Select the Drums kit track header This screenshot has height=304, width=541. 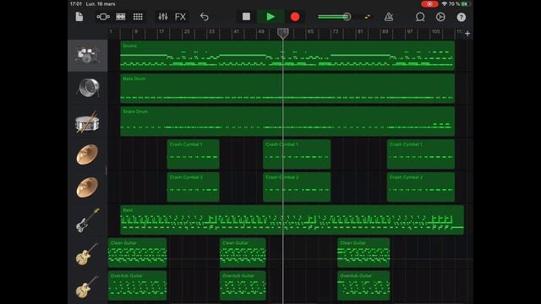click(x=88, y=56)
